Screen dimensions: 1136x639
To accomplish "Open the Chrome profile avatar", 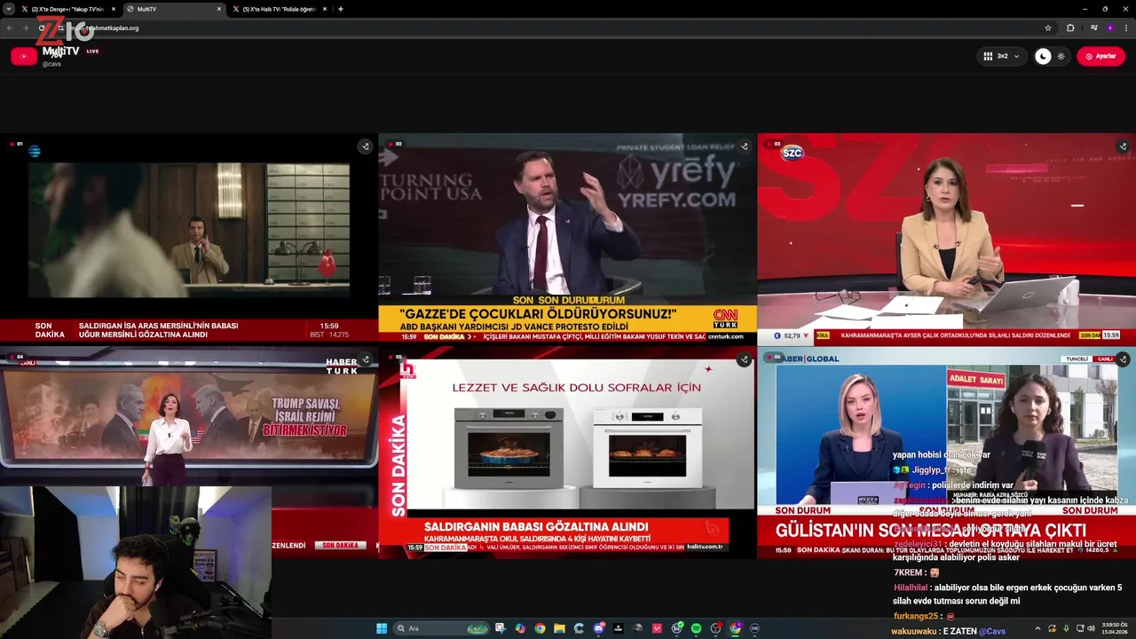I will (1110, 28).
